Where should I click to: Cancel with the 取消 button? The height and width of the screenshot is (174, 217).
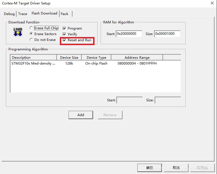tap(176, 168)
